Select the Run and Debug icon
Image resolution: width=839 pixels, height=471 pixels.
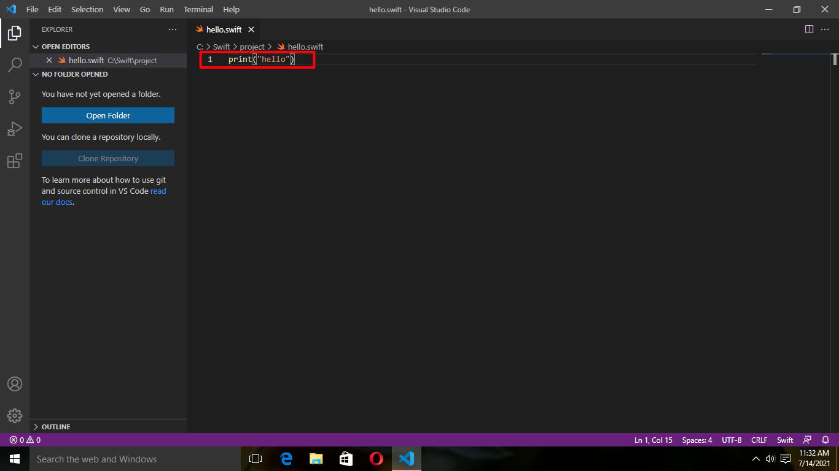[x=14, y=129]
